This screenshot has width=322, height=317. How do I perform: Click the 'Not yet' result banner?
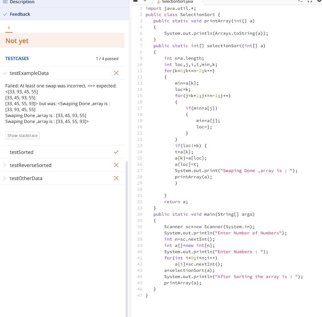pos(62,41)
